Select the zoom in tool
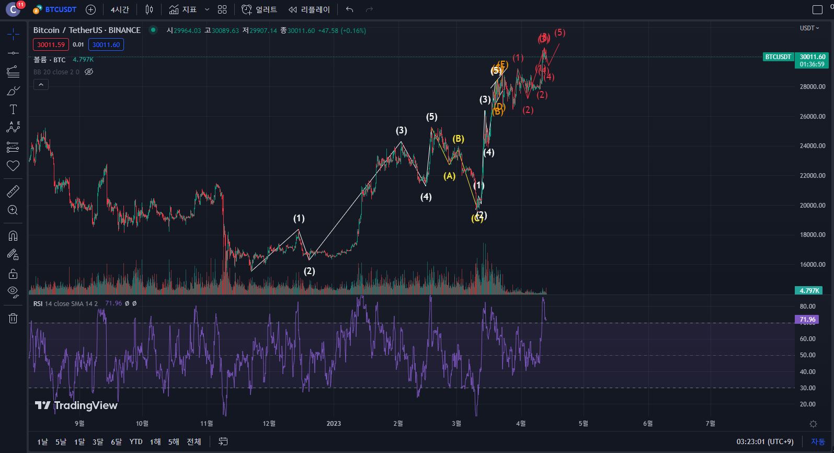The image size is (834, 453). point(13,210)
